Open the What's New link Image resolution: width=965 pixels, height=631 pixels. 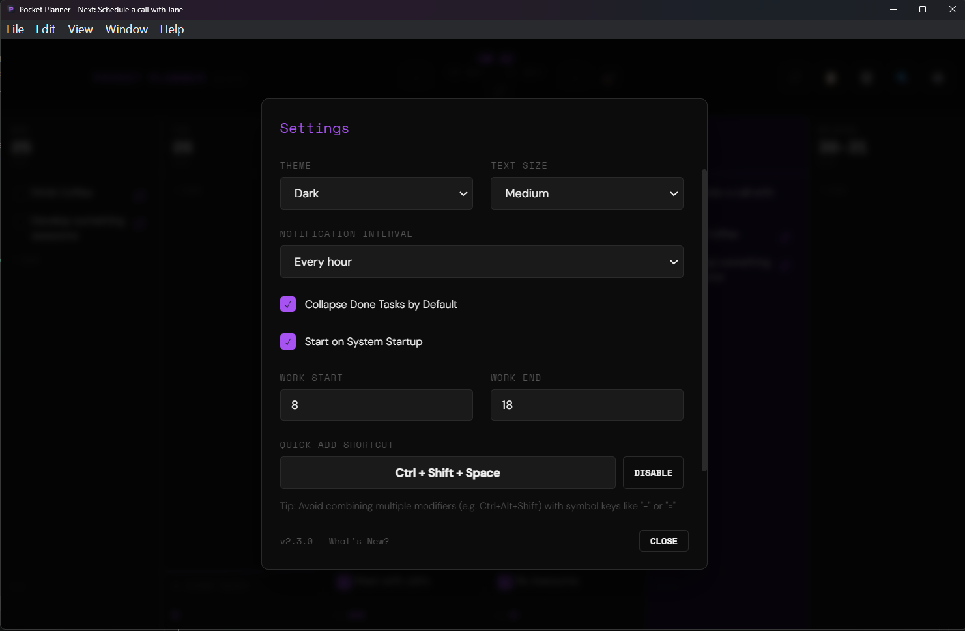tap(358, 541)
